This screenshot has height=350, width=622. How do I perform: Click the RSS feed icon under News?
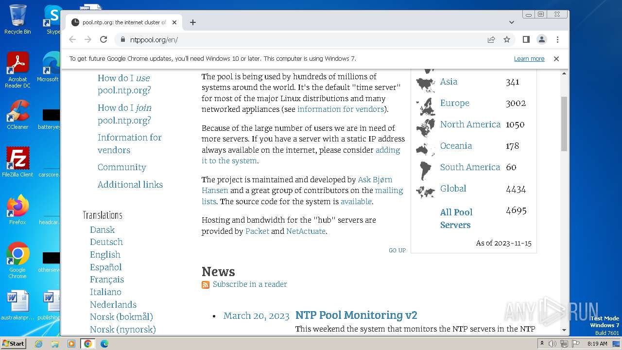point(206,285)
